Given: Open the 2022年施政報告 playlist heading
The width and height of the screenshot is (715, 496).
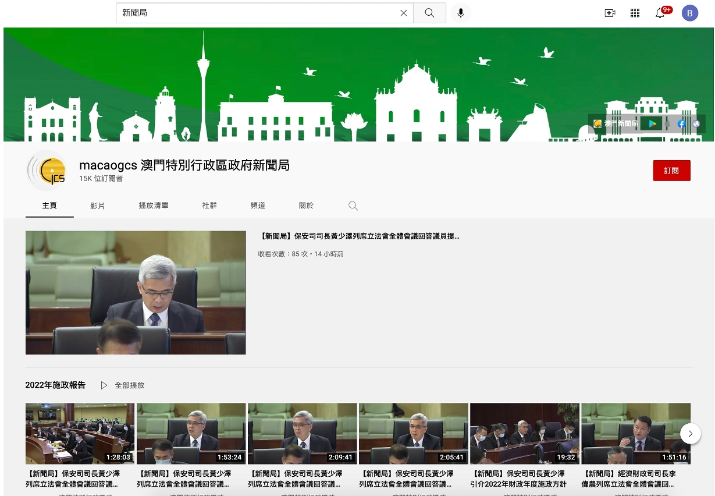Looking at the screenshot, I should tap(55, 385).
